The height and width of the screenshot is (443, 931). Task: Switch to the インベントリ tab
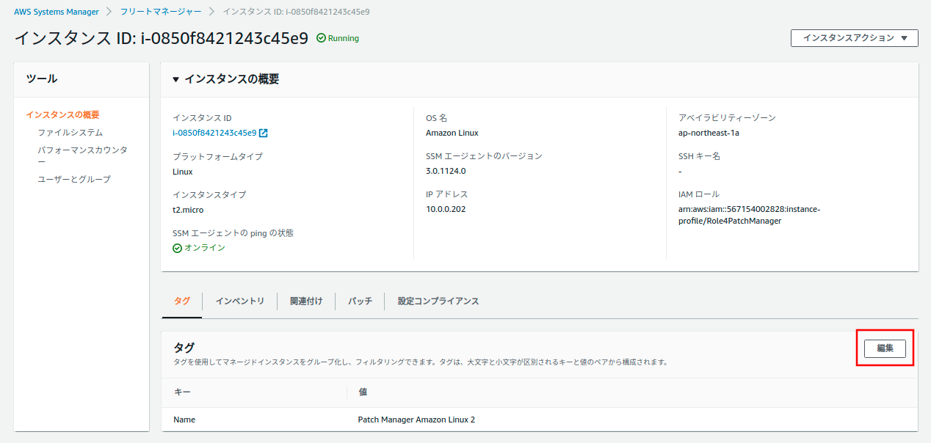pos(239,301)
